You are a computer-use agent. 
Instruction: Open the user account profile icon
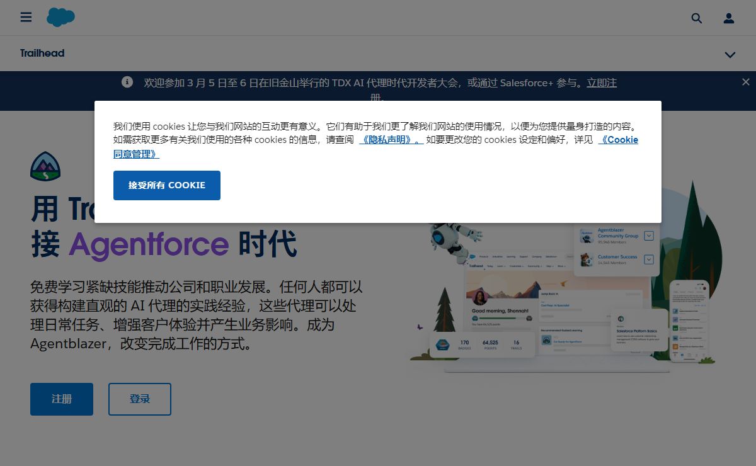point(729,18)
